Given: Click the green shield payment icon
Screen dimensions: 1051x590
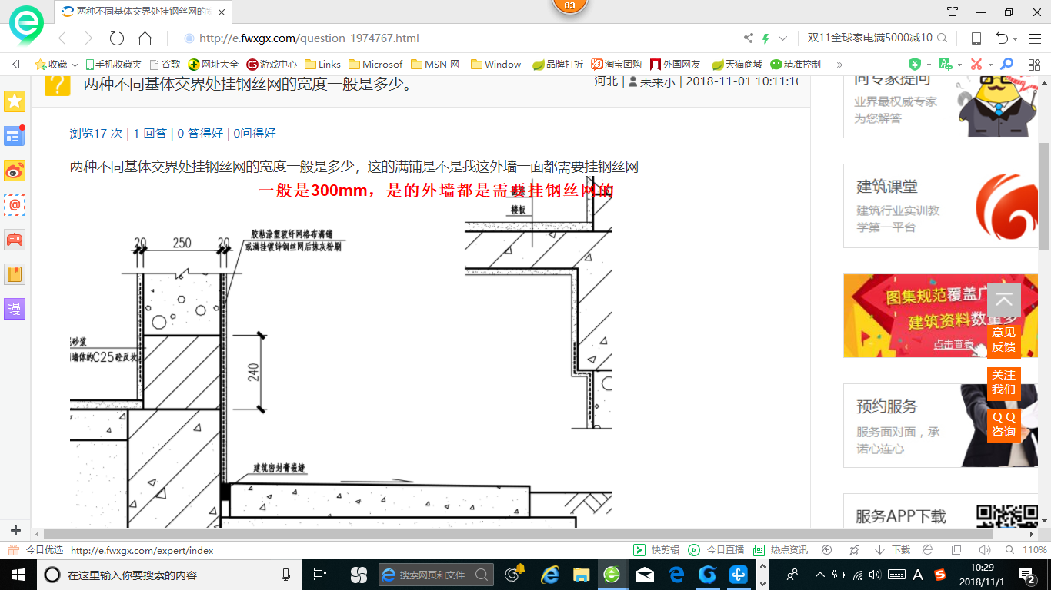Looking at the screenshot, I should [x=915, y=65].
